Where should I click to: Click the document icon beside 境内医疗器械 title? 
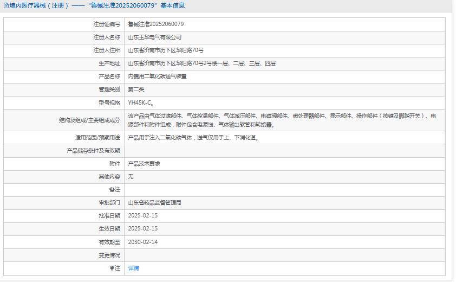(6, 5)
